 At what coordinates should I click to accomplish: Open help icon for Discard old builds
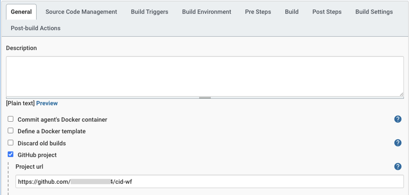[x=398, y=143]
